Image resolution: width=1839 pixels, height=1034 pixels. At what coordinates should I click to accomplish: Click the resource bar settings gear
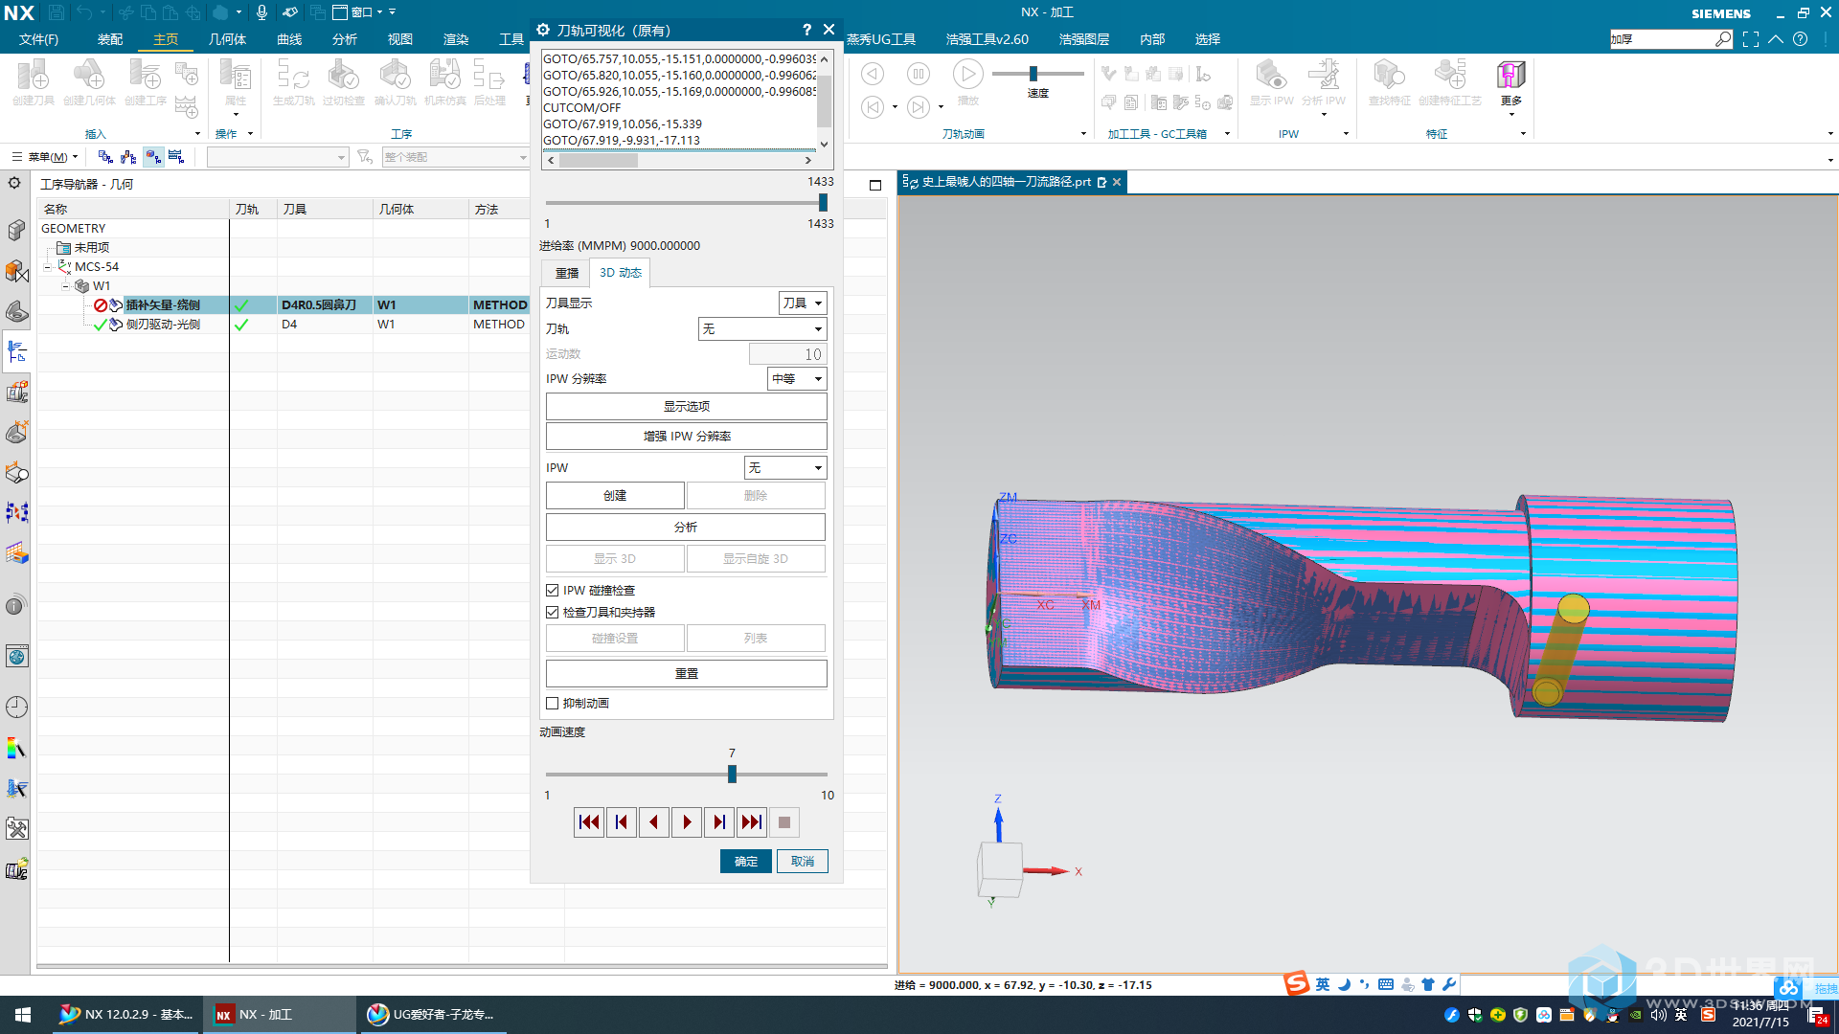click(14, 183)
